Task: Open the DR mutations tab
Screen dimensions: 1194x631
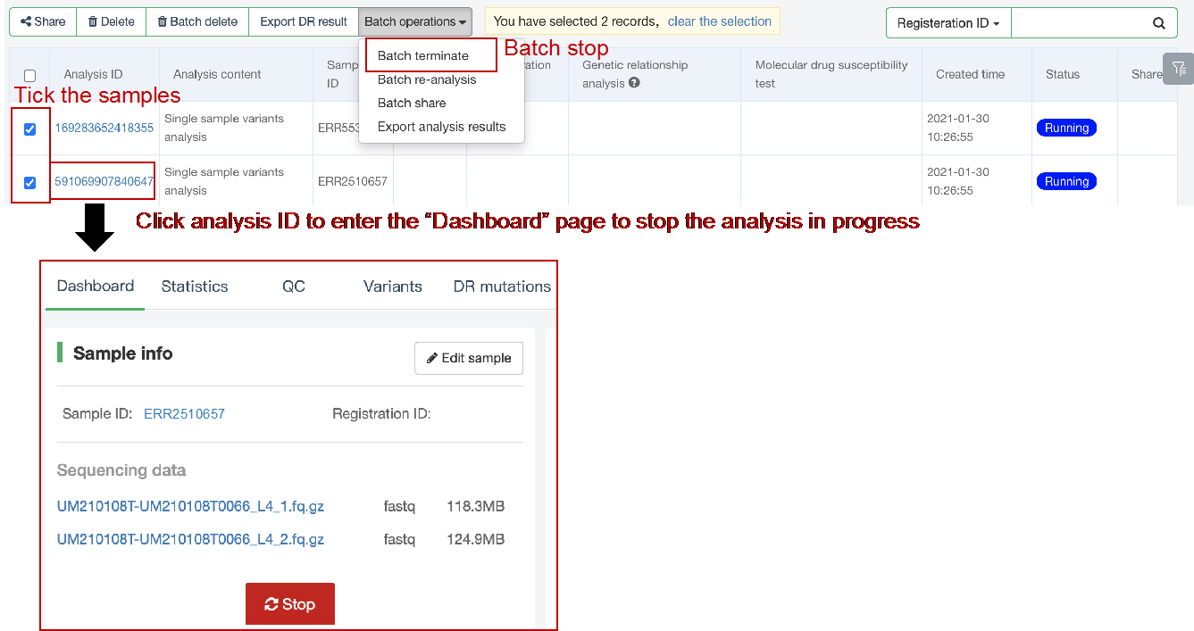Action: point(502,286)
